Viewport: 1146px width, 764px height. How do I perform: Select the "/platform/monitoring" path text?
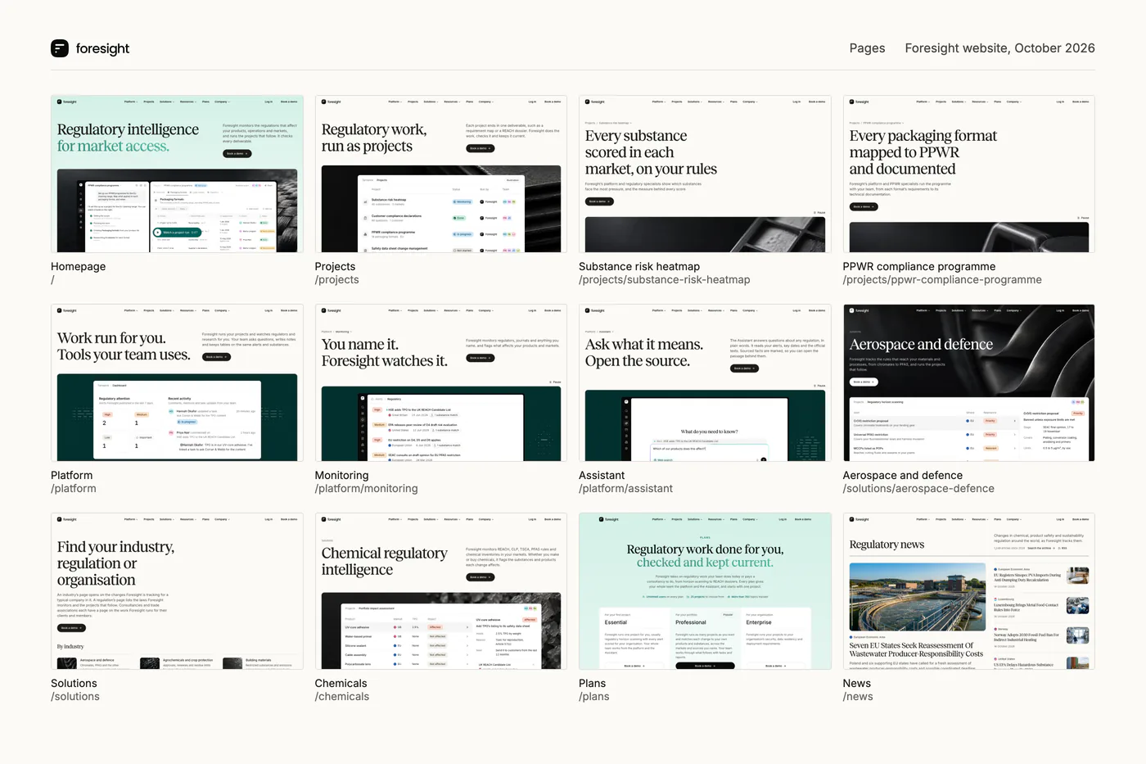pos(366,489)
